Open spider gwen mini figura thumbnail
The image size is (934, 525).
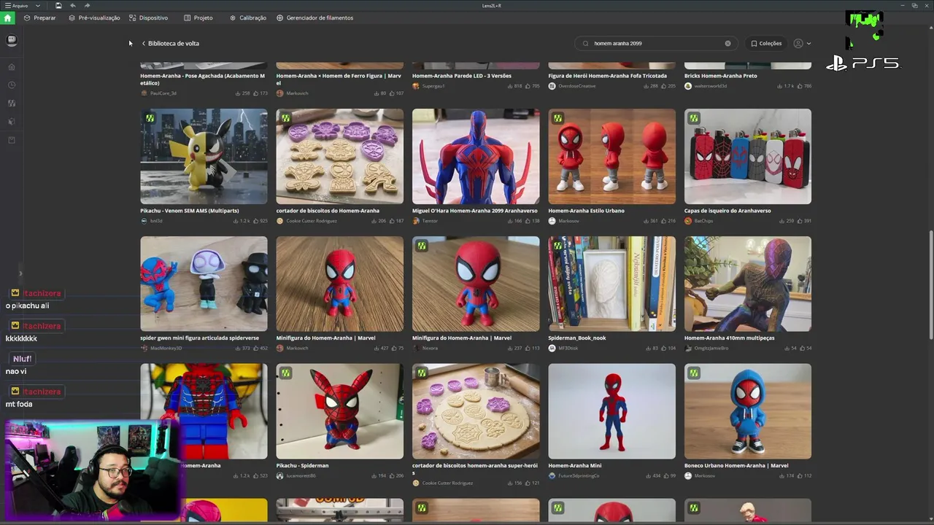click(x=204, y=284)
